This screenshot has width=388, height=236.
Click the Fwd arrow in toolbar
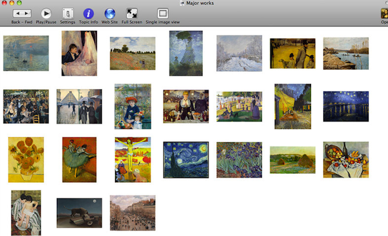click(27, 14)
